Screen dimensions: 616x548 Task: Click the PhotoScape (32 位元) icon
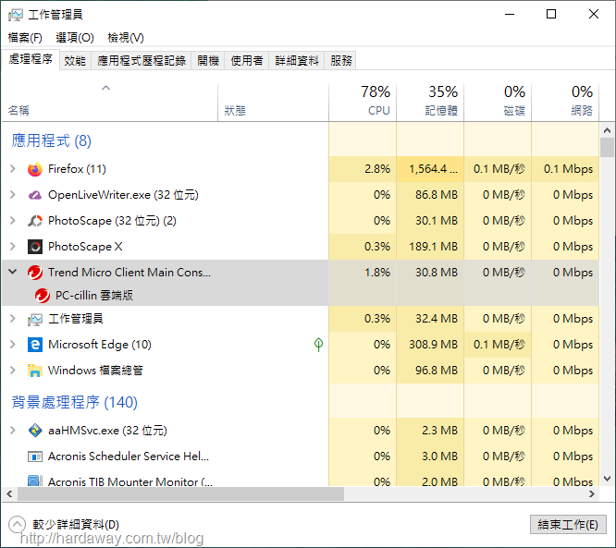pyautogui.click(x=35, y=221)
